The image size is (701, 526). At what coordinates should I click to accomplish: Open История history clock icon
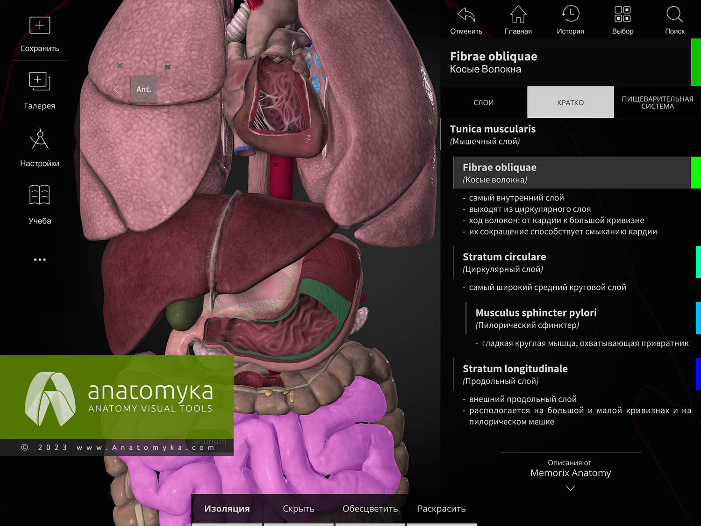coord(571,14)
